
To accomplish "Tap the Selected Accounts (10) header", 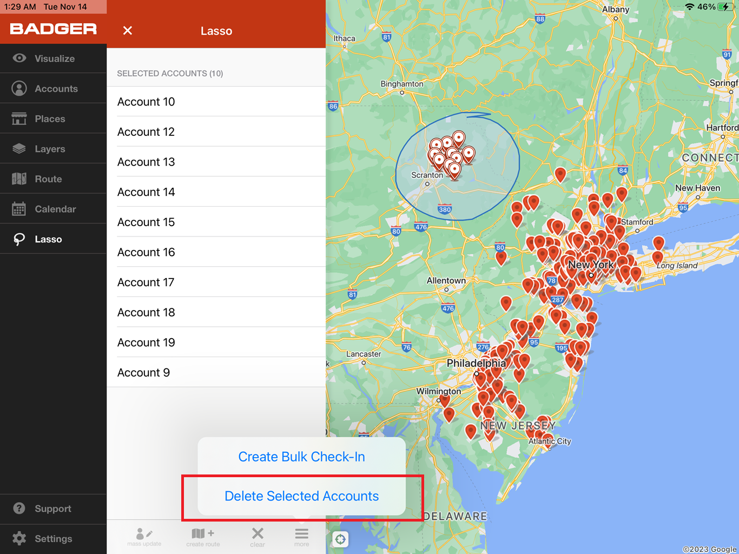I will pos(170,73).
